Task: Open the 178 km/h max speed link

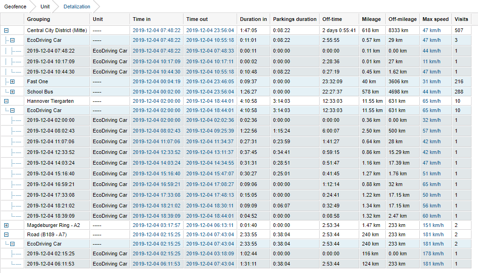Action: pyautogui.click(x=433, y=254)
